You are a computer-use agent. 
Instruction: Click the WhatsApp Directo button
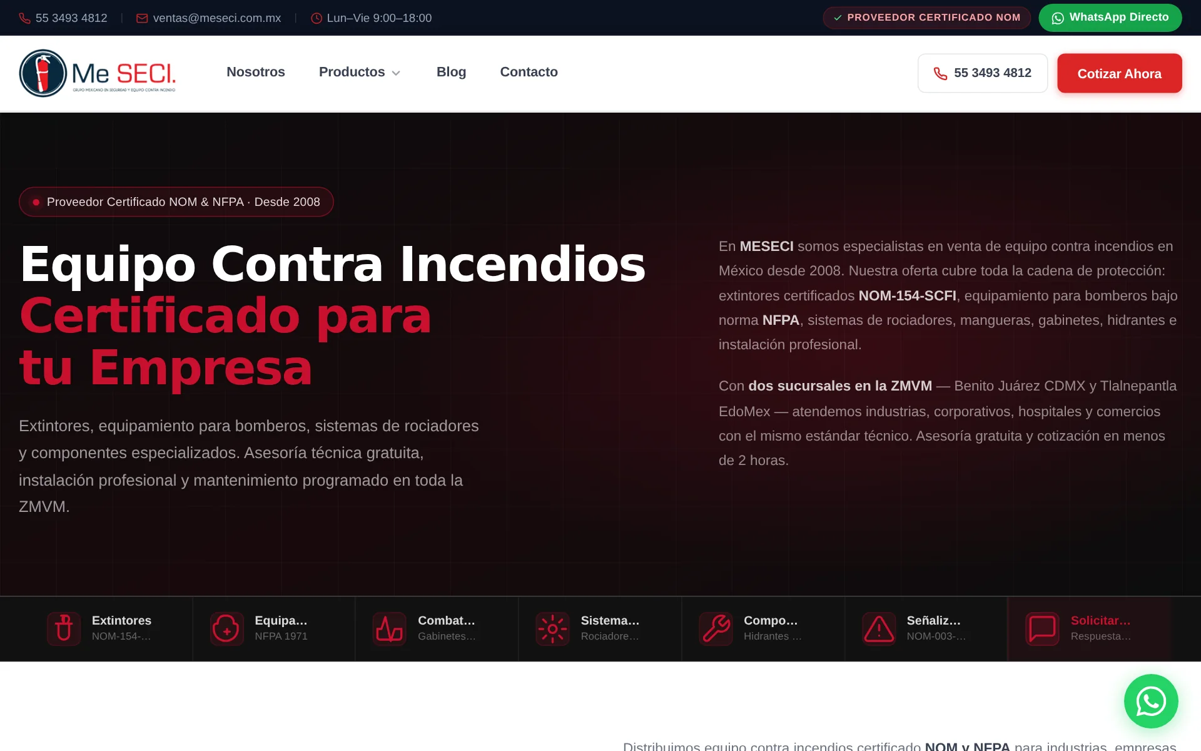1110,18
